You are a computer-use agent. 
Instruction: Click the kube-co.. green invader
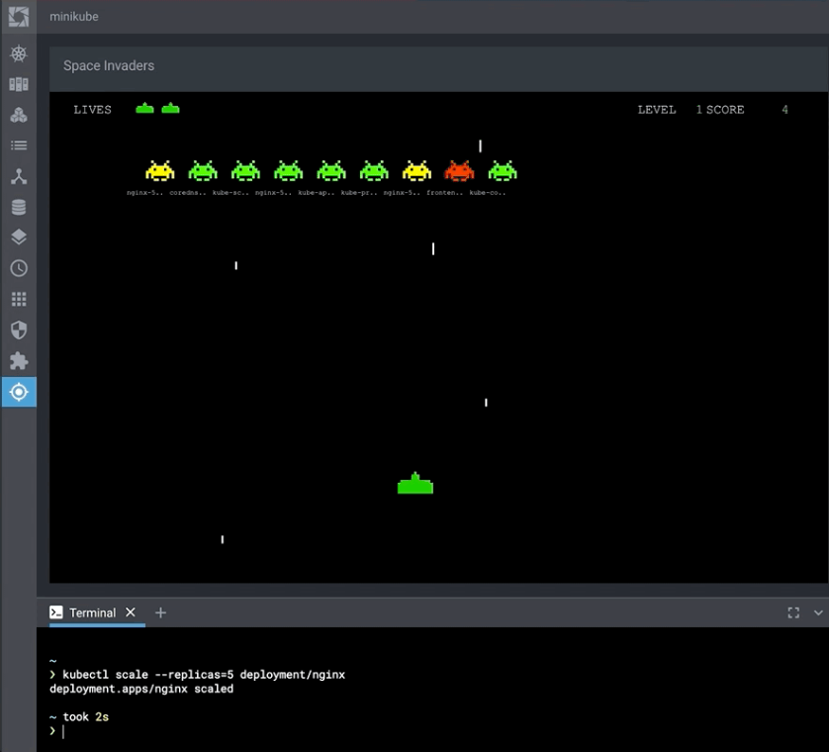(x=503, y=171)
